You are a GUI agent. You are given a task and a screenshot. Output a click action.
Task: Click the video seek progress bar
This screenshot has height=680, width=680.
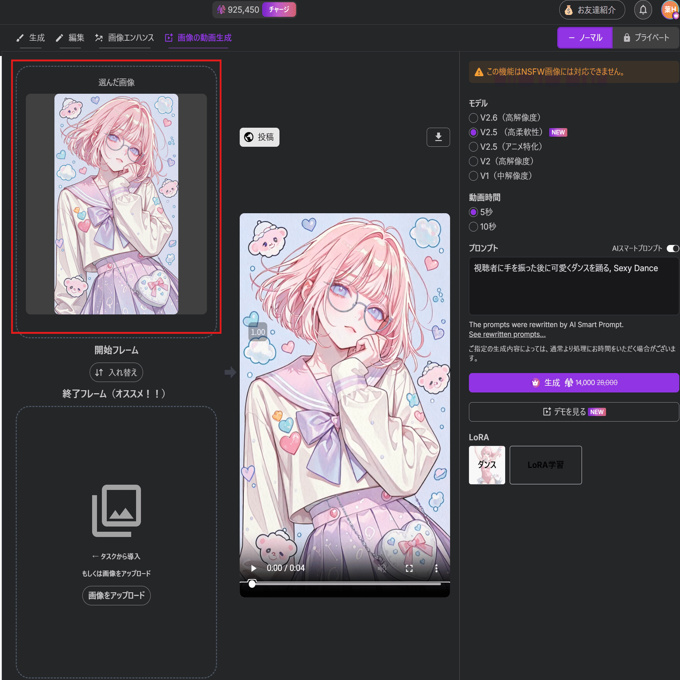point(344,584)
